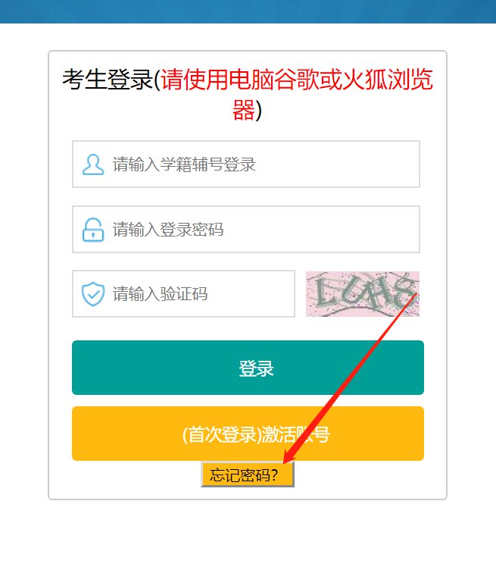Viewport: 496px width, 570px height.
Task: Click the shield checkmark icon
Action: pos(93,294)
